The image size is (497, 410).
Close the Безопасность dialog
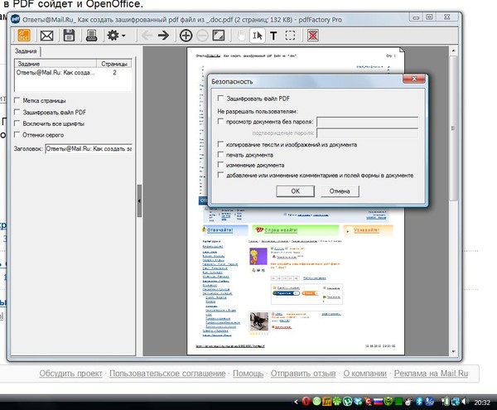pyautogui.click(x=414, y=79)
